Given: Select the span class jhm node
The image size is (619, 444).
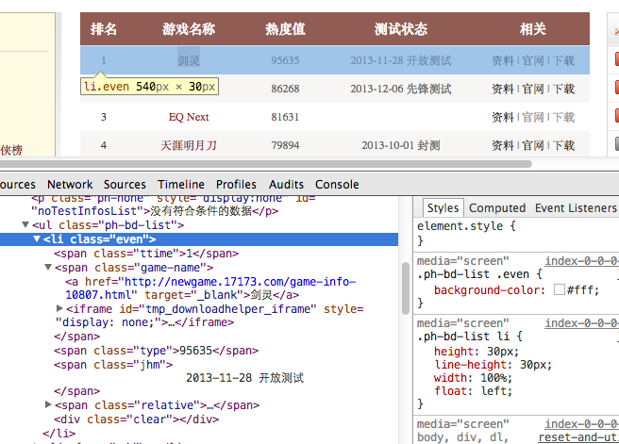Looking at the screenshot, I should (x=113, y=365).
